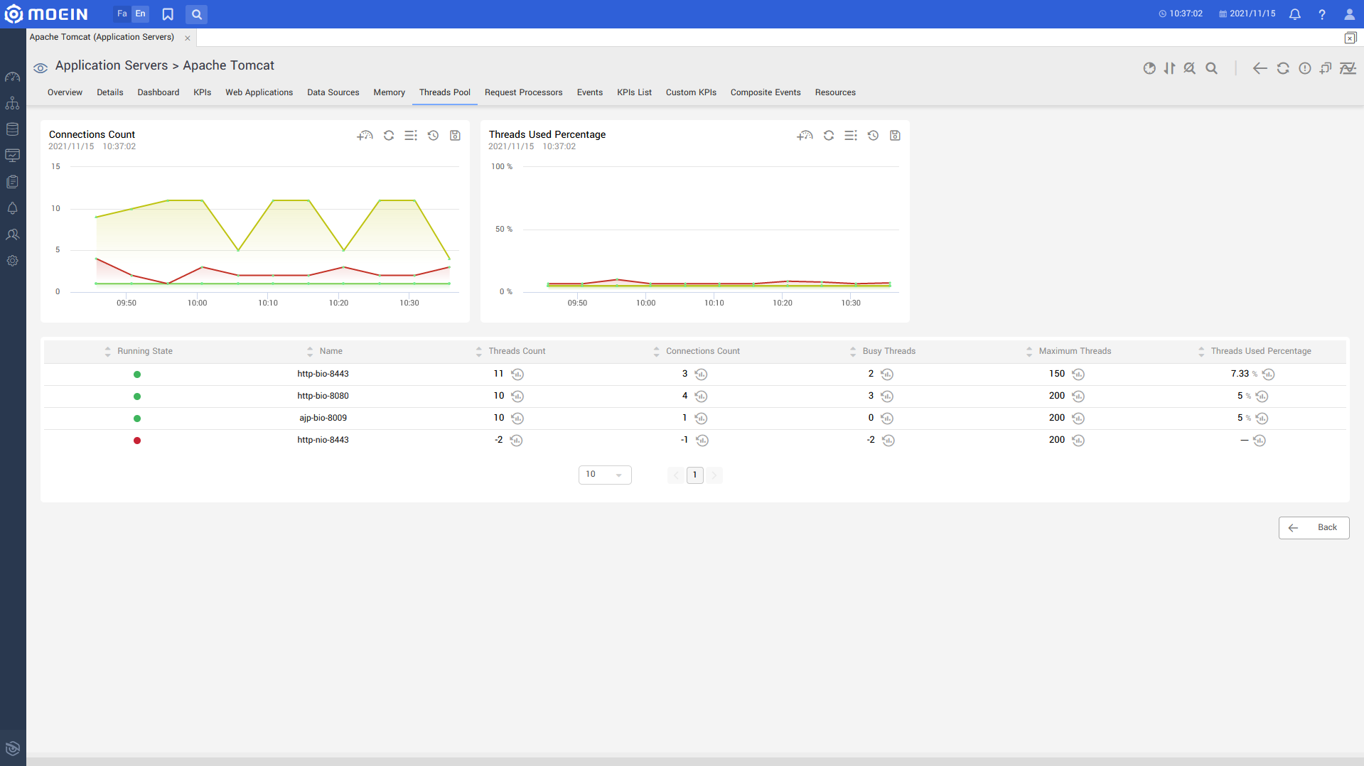
Task: Switch language to Fa
Action: point(122,14)
